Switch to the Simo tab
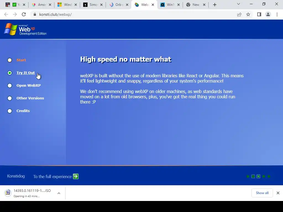 point(93,5)
